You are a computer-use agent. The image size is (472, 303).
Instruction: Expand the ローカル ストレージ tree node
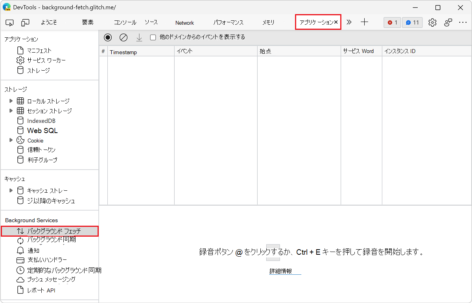tap(11, 101)
